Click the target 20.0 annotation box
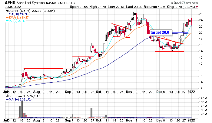This screenshot has height=123, width=212. 161,33
